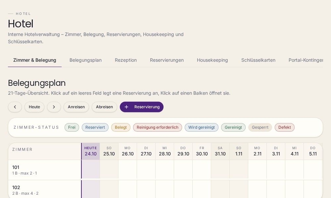
Task: Switch to the Schlüsselkarten tab
Action: (258, 60)
